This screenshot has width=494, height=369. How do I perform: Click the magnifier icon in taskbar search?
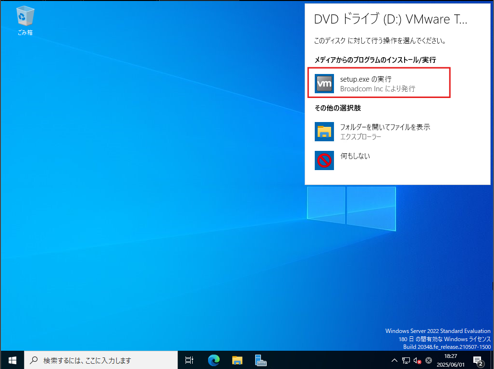pos(34,360)
